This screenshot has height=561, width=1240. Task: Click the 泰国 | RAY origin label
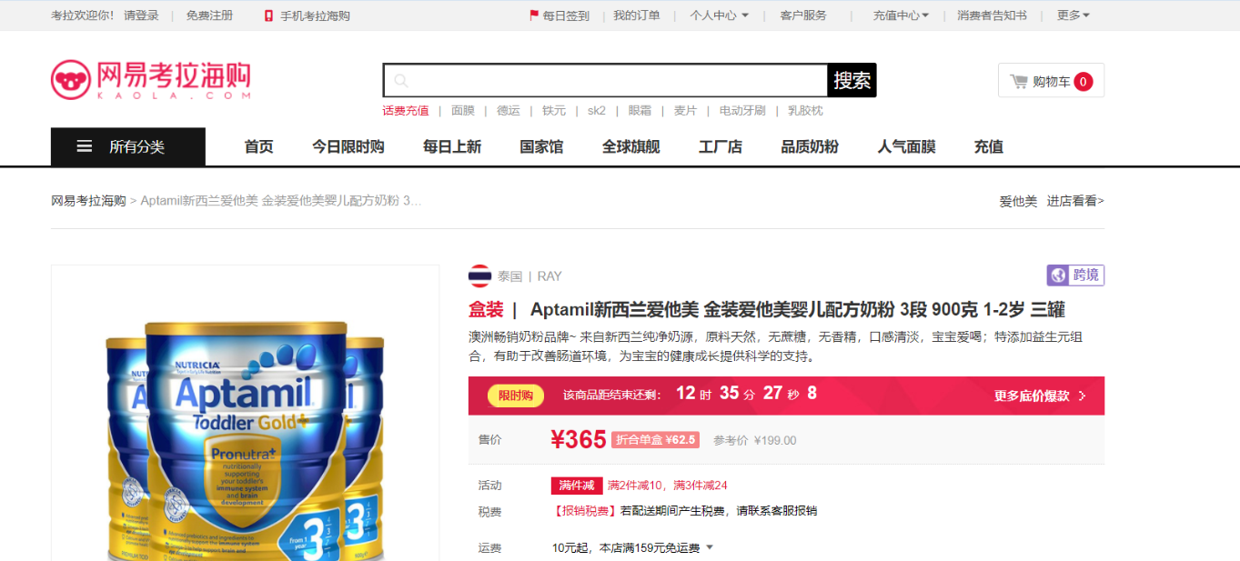[529, 276]
